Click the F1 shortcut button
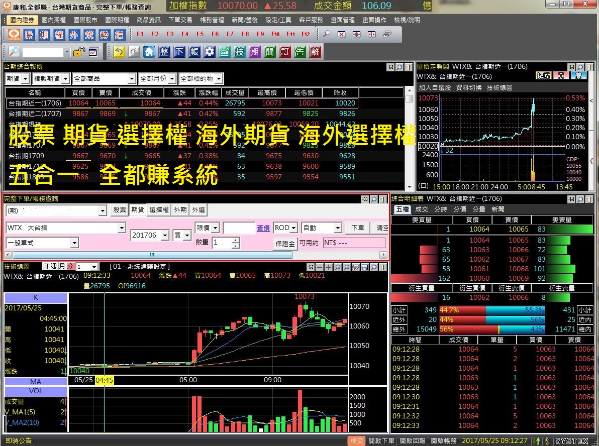 coord(140,34)
